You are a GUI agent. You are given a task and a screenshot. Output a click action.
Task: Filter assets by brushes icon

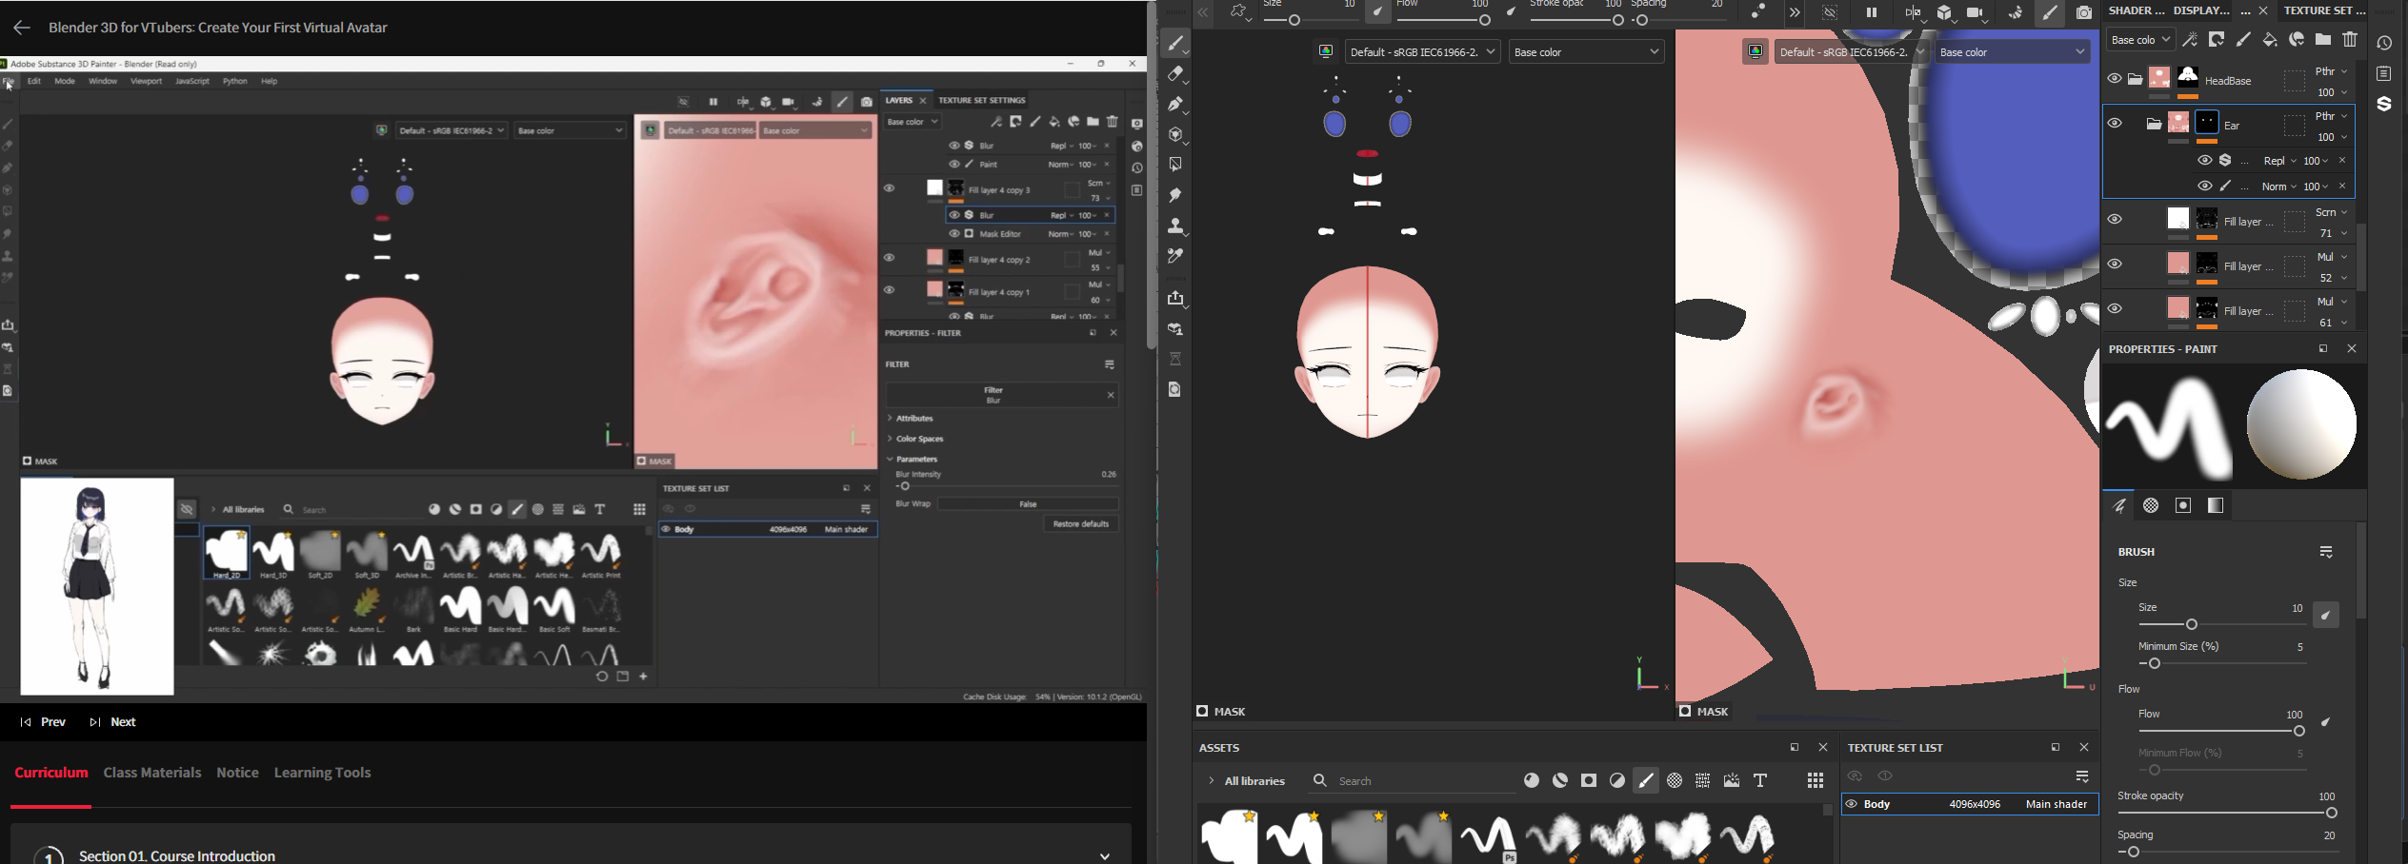(x=1646, y=781)
